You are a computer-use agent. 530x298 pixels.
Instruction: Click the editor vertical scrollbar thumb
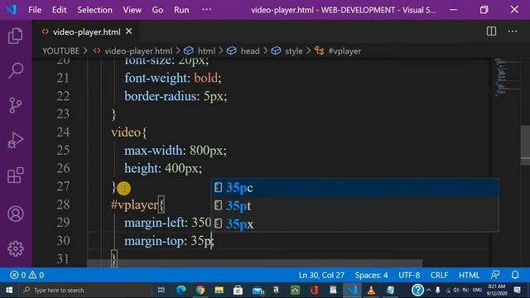click(x=525, y=145)
